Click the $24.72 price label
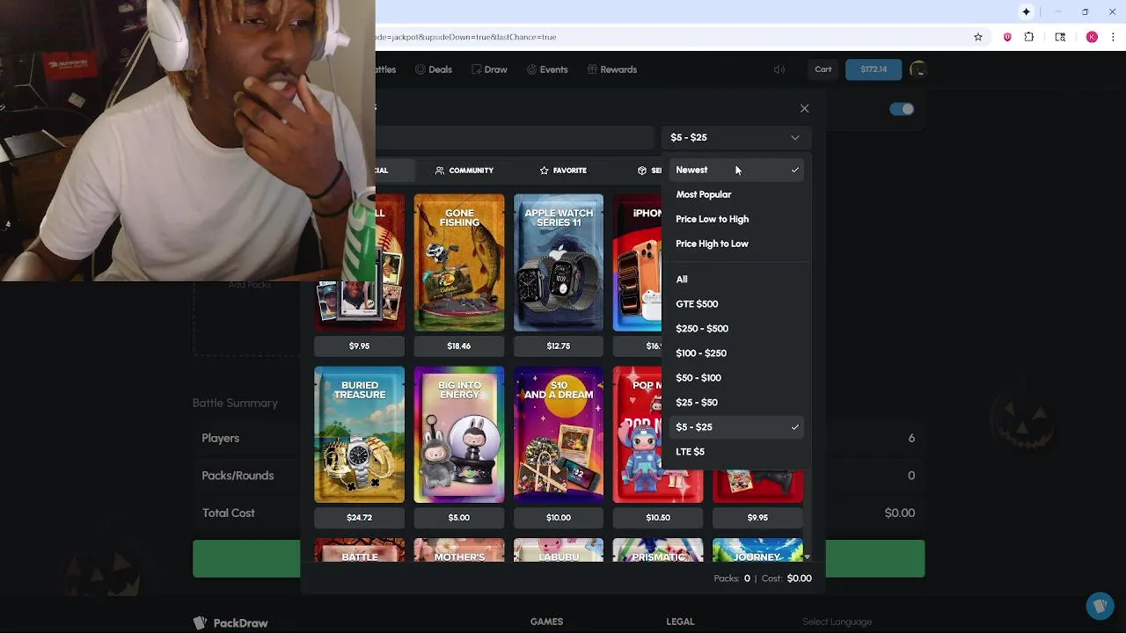The width and height of the screenshot is (1126, 633). 360,518
